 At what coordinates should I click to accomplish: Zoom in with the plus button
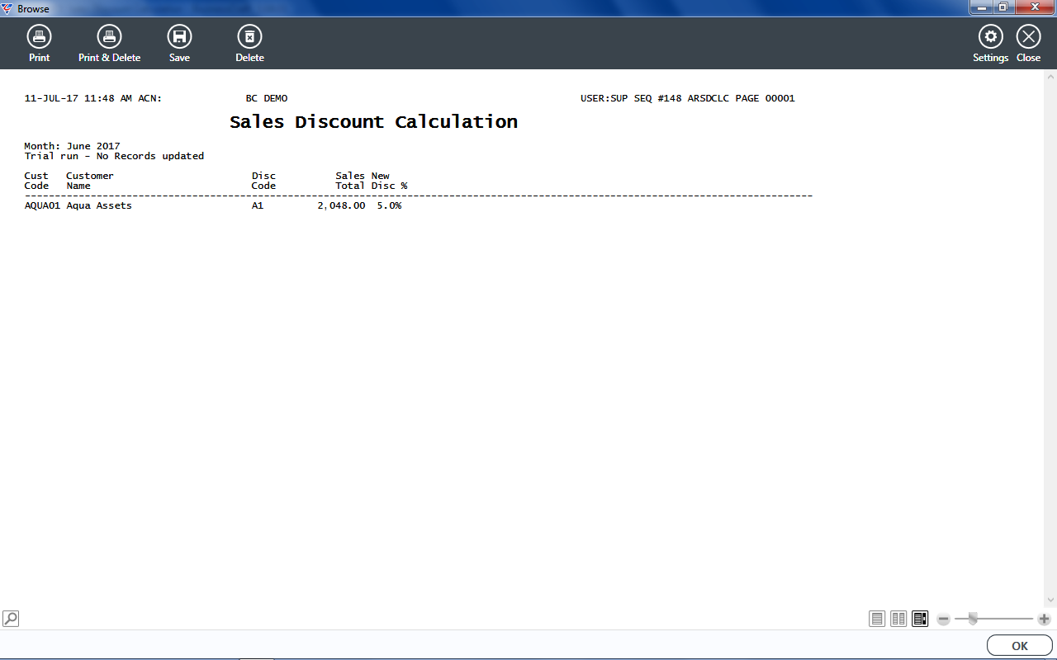point(1045,619)
